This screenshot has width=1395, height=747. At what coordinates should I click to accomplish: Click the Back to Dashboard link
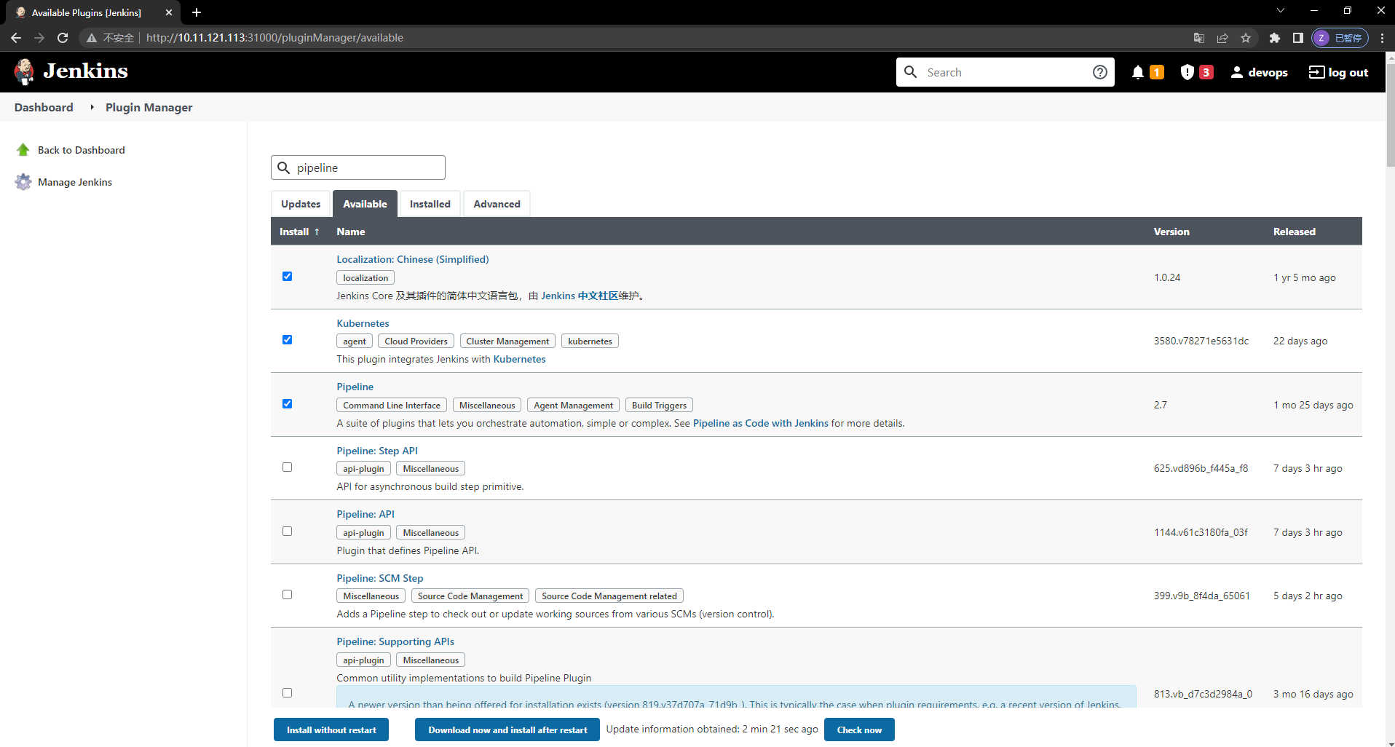(x=81, y=150)
